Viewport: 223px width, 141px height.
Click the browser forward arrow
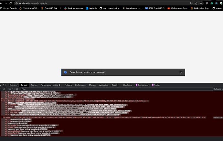pos(6,3)
